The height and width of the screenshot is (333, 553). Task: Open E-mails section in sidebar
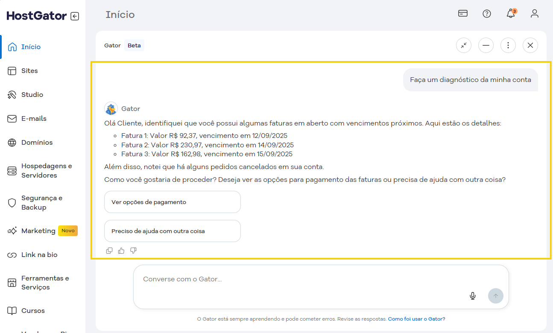point(34,119)
